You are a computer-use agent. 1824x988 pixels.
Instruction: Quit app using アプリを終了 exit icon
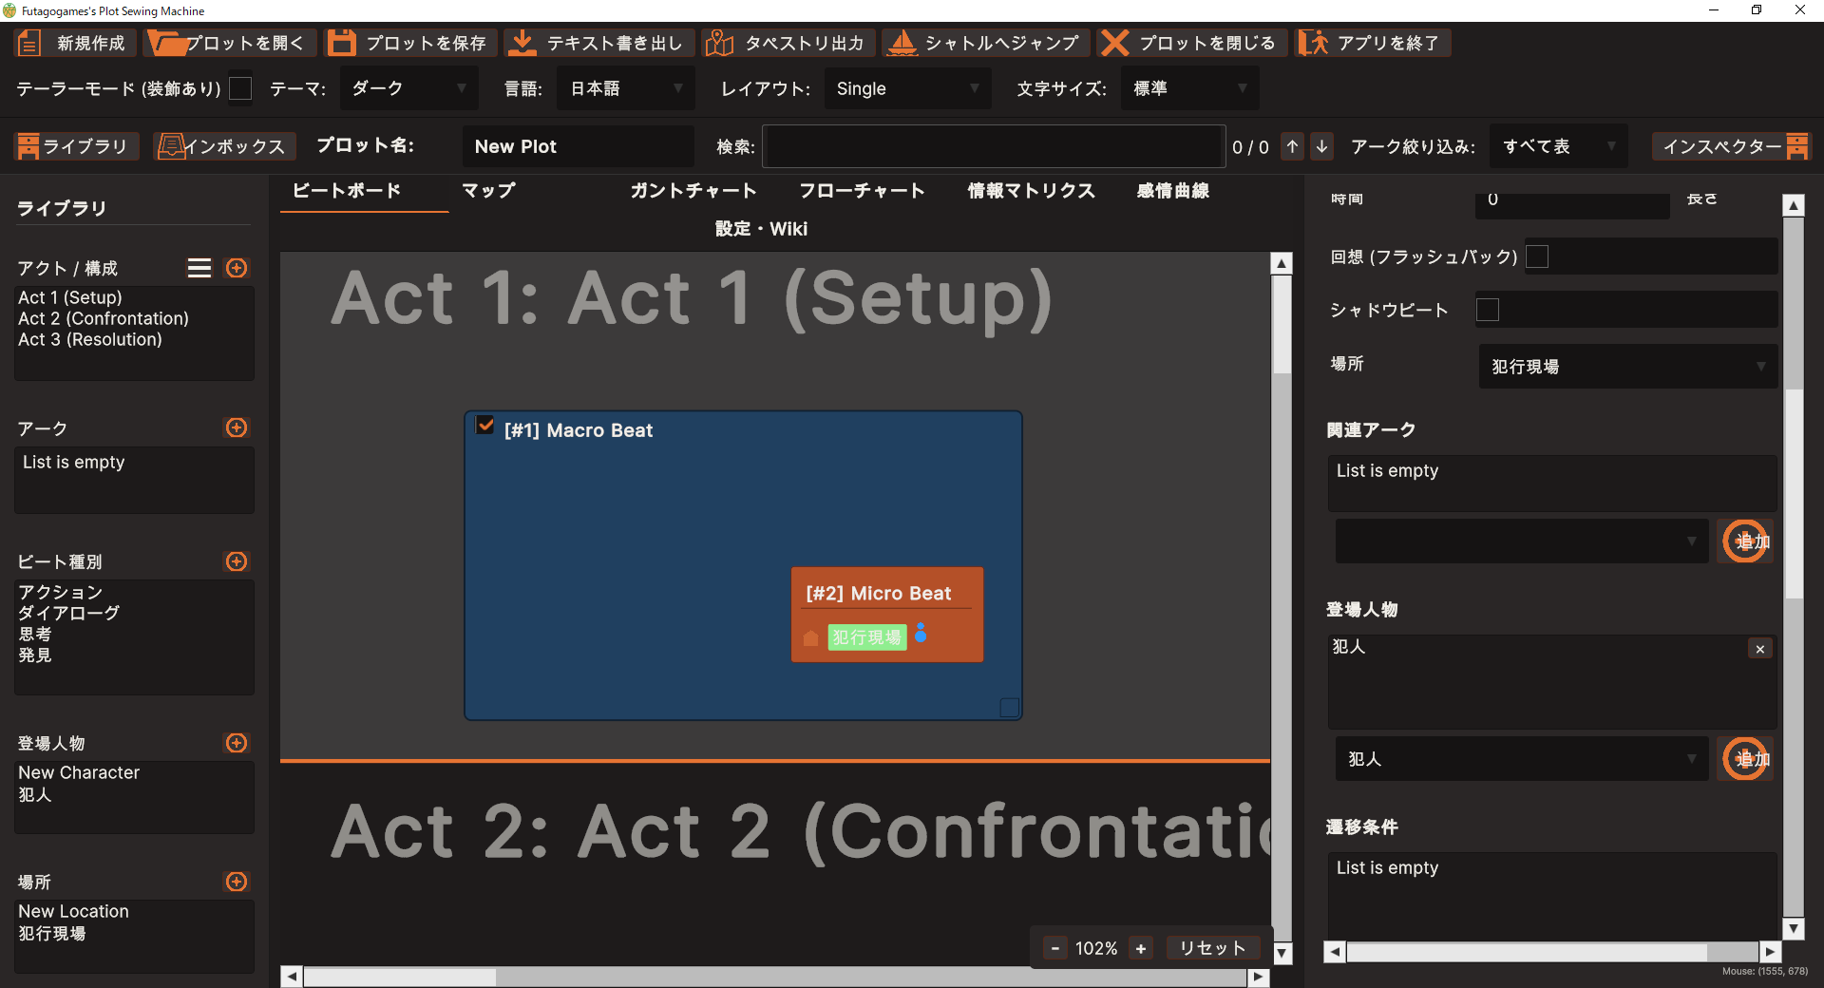[1313, 43]
